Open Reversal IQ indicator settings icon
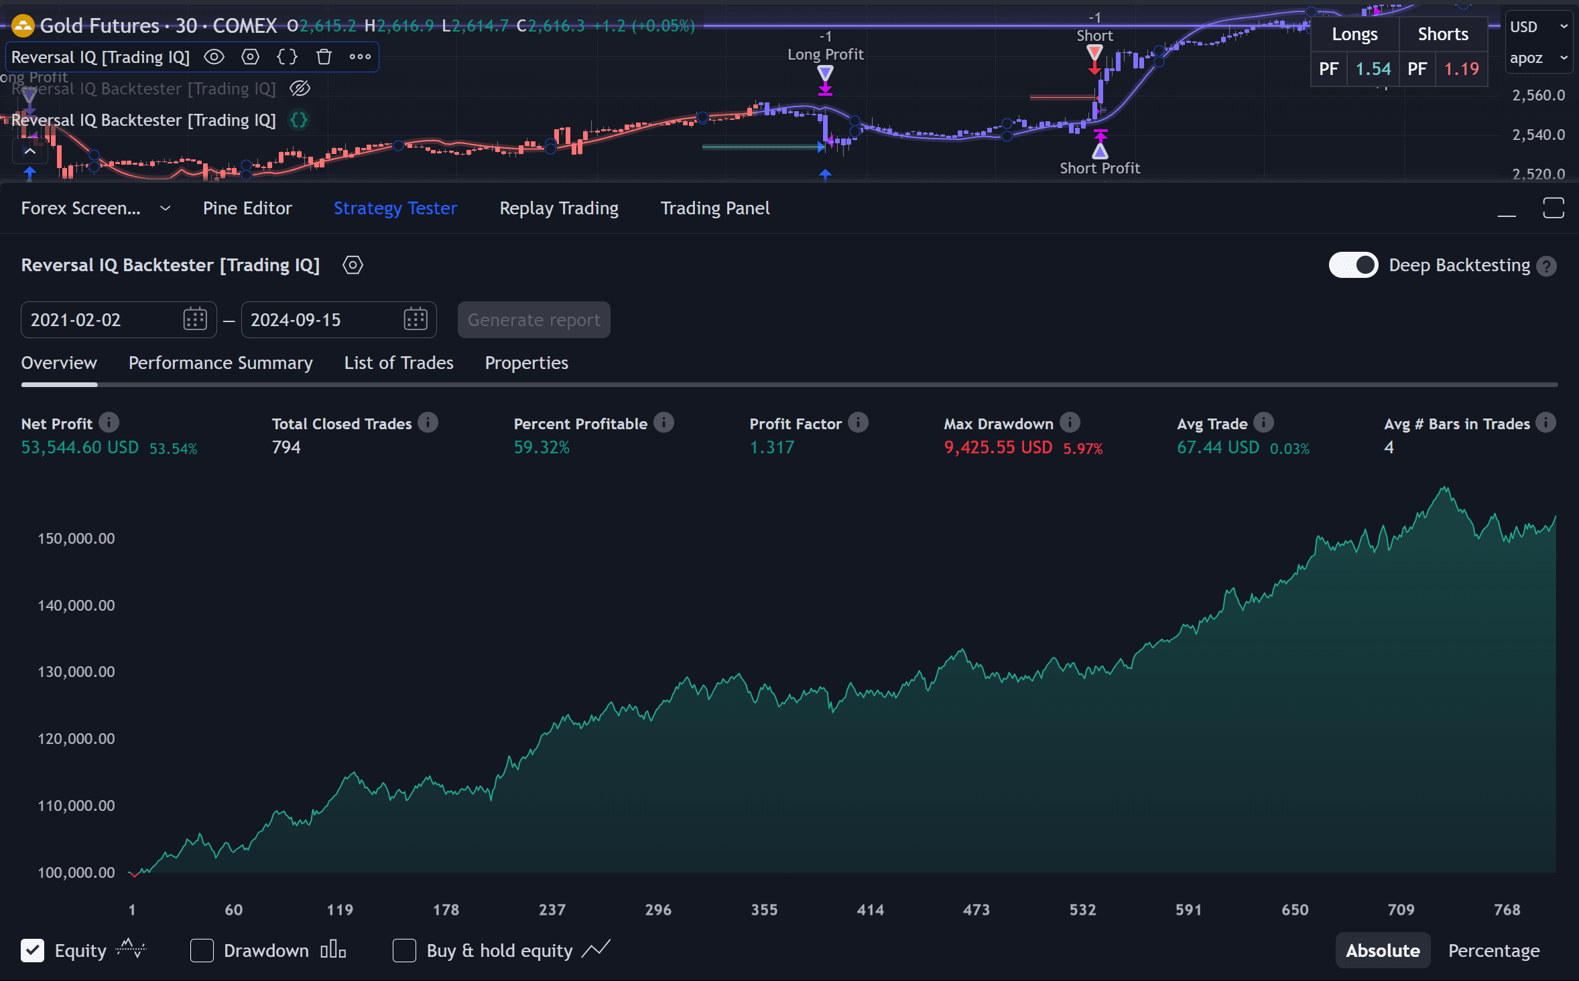Screen dimensions: 1579x981 coord(250,57)
